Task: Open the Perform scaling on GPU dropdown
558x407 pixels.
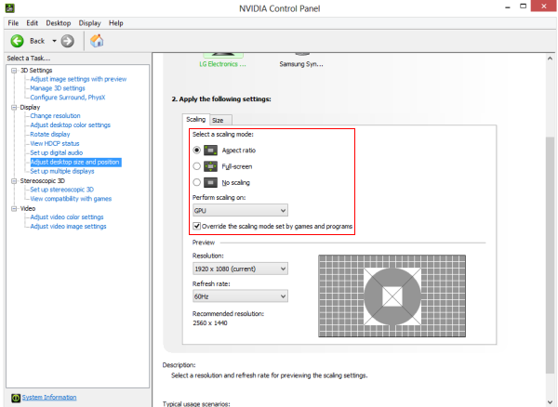Action: (240, 210)
